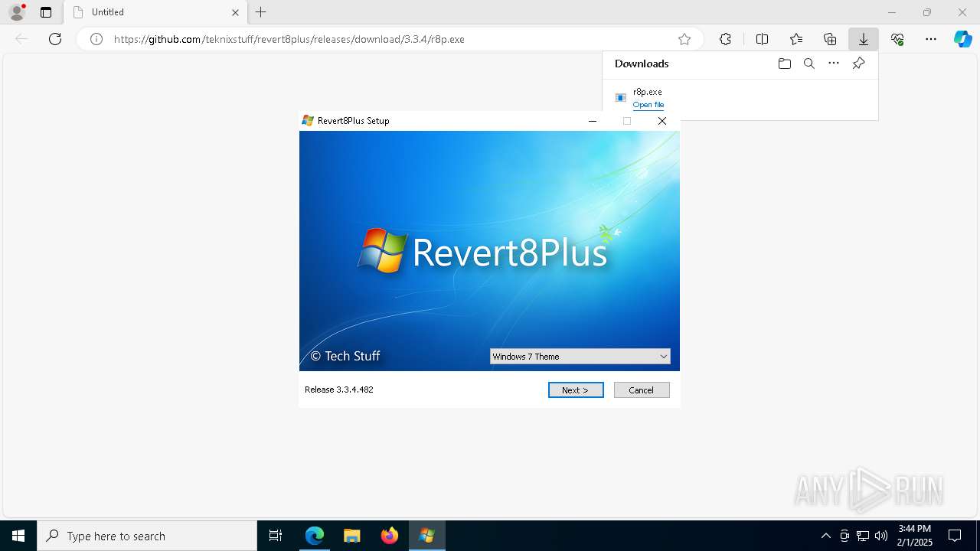
Task: Click the Revert8Plus Setup title icon
Action: (x=308, y=121)
